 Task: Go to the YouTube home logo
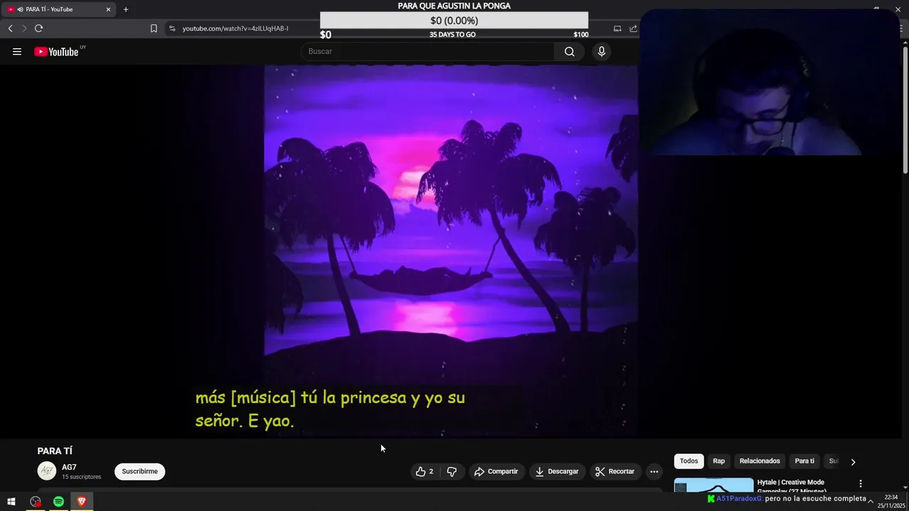(57, 52)
